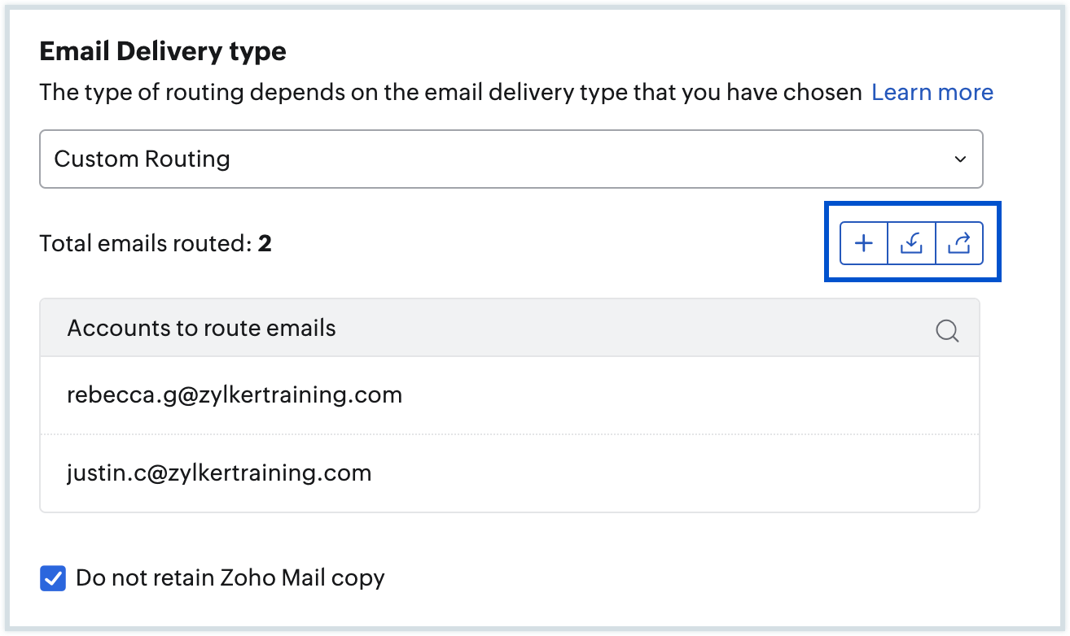
Task: Select the justin.c@zylkertraining.com row
Action: [x=219, y=473]
